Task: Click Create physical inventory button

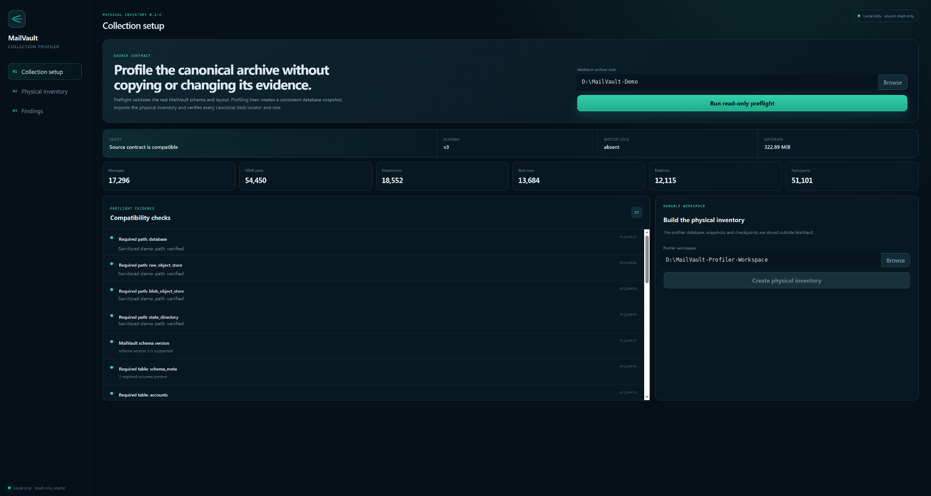Action: pos(787,280)
